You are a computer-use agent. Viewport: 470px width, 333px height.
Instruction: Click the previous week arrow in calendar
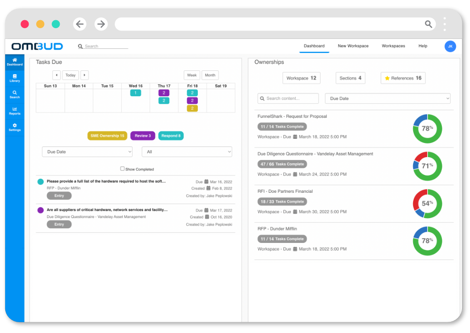pyautogui.click(x=56, y=75)
